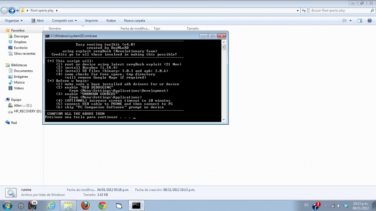Sort by the Tipo column header

tap(157, 29)
